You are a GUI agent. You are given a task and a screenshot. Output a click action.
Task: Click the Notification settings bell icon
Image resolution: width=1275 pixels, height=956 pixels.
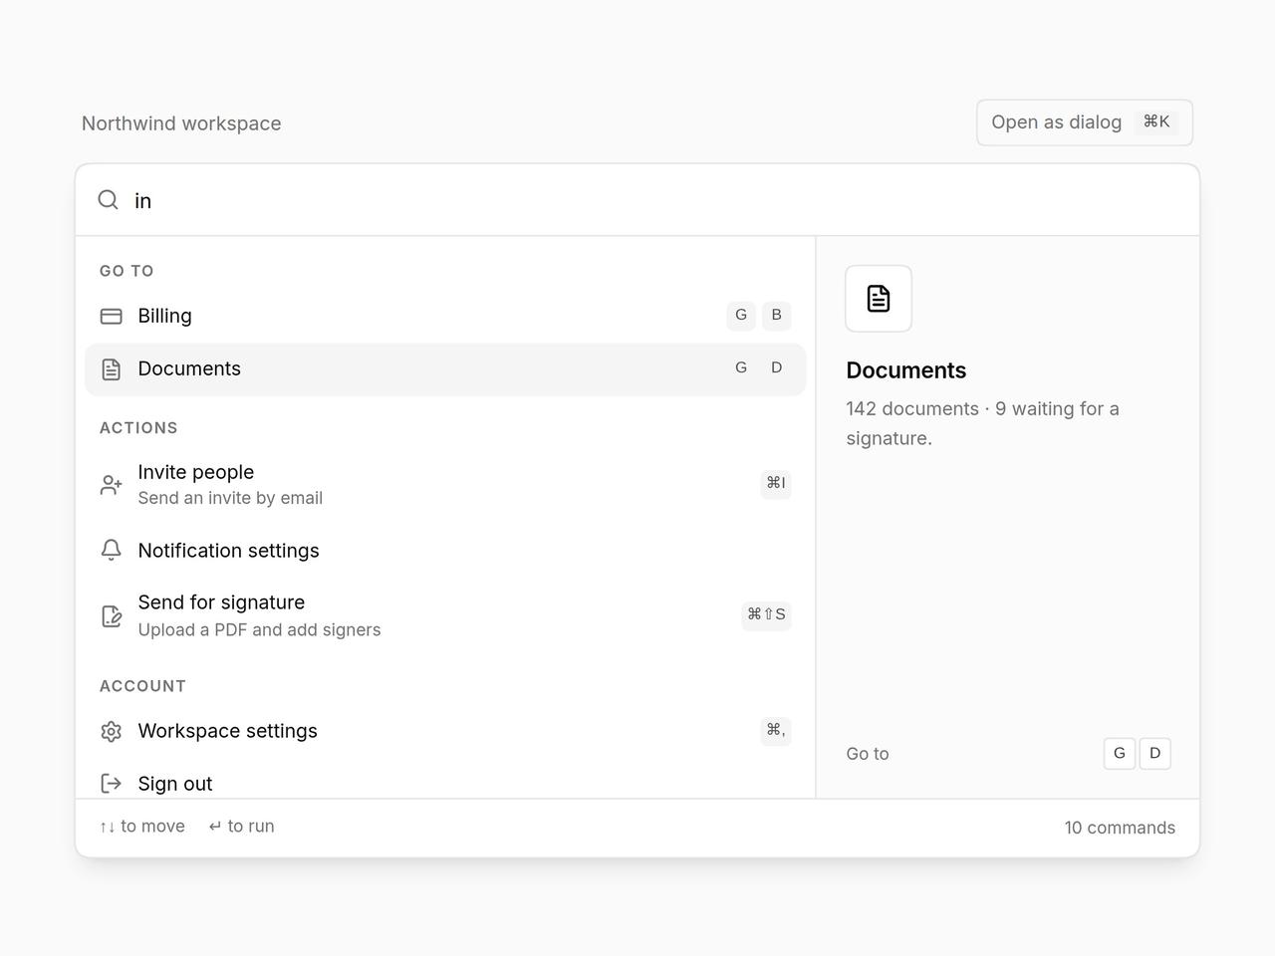[112, 551]
